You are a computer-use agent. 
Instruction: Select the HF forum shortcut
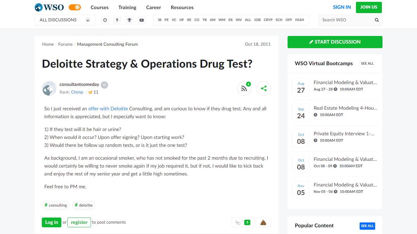click(182, 20)
